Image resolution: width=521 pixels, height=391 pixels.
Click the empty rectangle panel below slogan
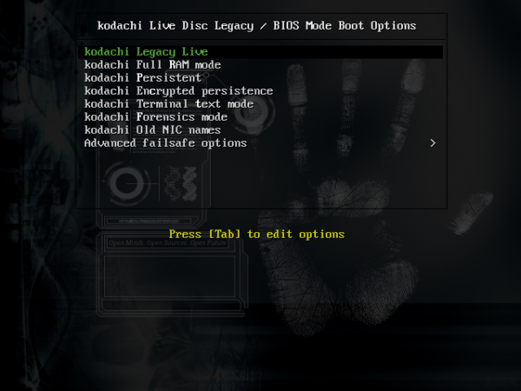click(x=170, y=276)
